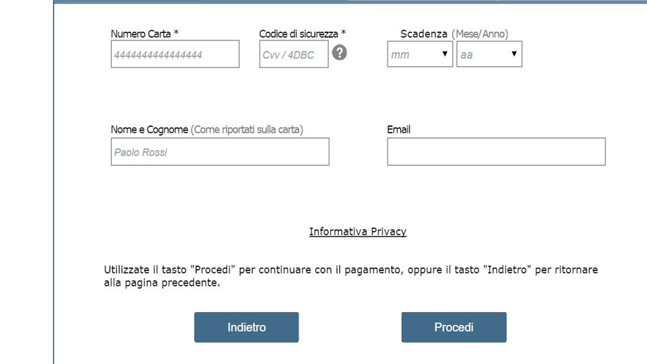Select the Nome e Cognome text field
The height and width of the screenshot is (364, 647).
[x=220, y=152]
